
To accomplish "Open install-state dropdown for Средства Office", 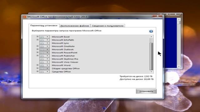I will click(44, 72).
